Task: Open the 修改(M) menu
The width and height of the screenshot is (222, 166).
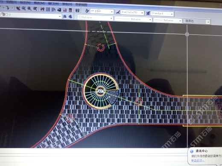Action: (39, 3)
